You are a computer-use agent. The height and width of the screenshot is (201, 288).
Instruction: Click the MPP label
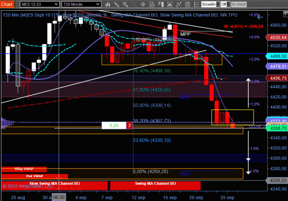coord(185,34)
